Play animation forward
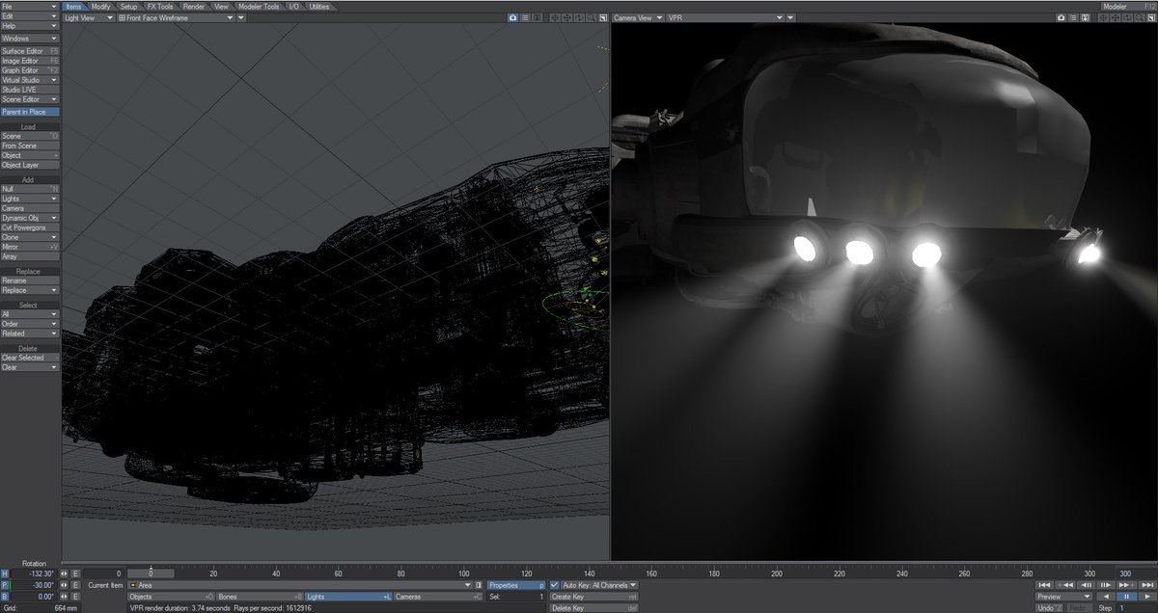Viewport: 1158px width, 613px height. pos(1147,597)
